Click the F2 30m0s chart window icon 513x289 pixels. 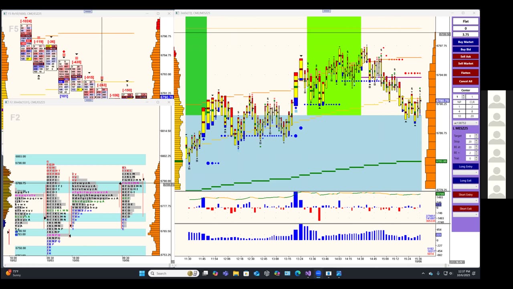(x=6, y=102)
